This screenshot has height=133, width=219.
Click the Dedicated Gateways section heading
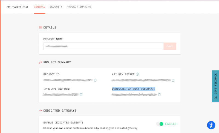pos(60,111)
